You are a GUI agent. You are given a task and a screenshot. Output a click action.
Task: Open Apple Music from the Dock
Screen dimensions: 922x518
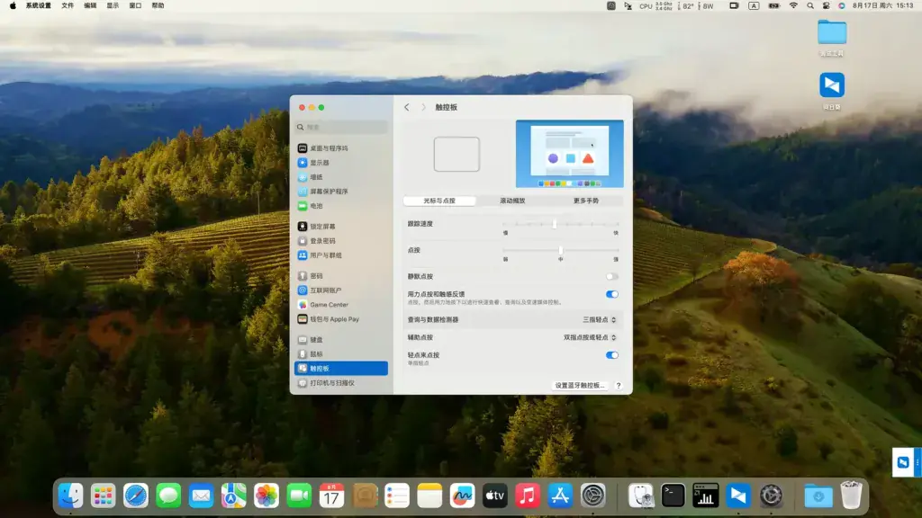point(528,496)
